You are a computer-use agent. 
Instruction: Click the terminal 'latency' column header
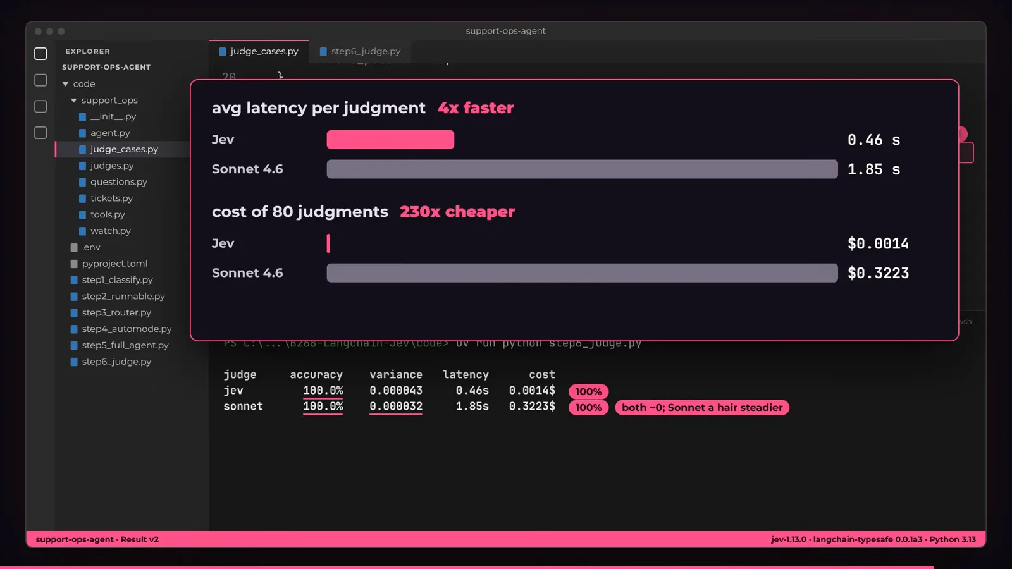466,375
